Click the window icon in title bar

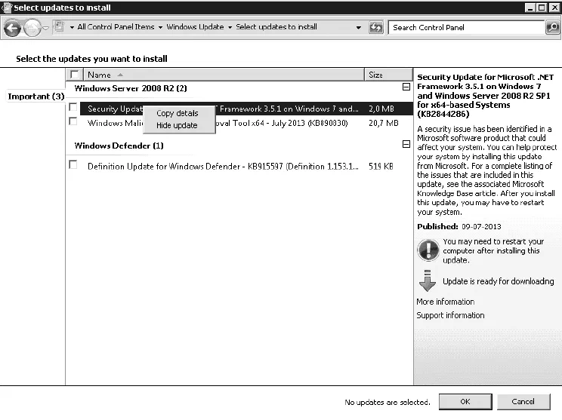[7, 7]
